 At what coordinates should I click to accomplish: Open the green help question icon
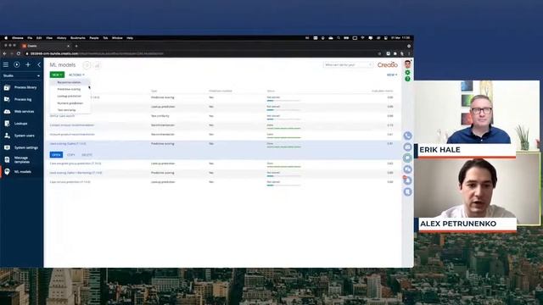click(407, 79)
